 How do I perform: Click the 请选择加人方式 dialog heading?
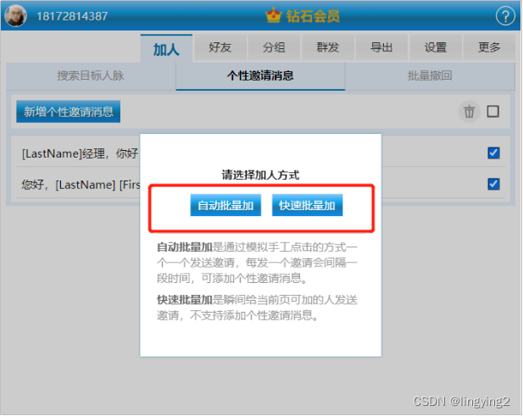260,175
